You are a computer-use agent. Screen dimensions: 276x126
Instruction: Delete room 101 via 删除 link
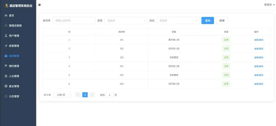click(261, 40)
